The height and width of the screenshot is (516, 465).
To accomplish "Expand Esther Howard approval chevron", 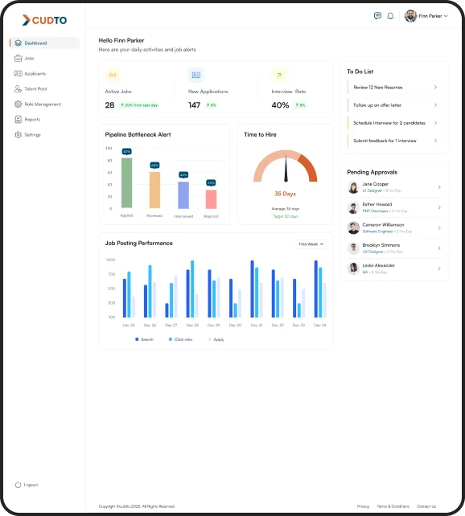I will 439,207.
